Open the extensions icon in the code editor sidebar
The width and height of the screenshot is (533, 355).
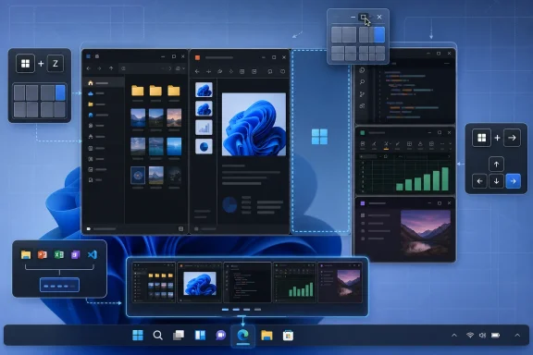[x=363, y=105]
